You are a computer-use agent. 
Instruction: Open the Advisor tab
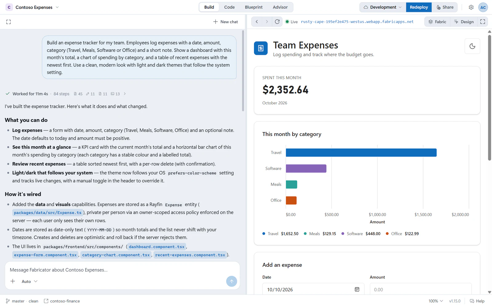click(x=280, y=7)
